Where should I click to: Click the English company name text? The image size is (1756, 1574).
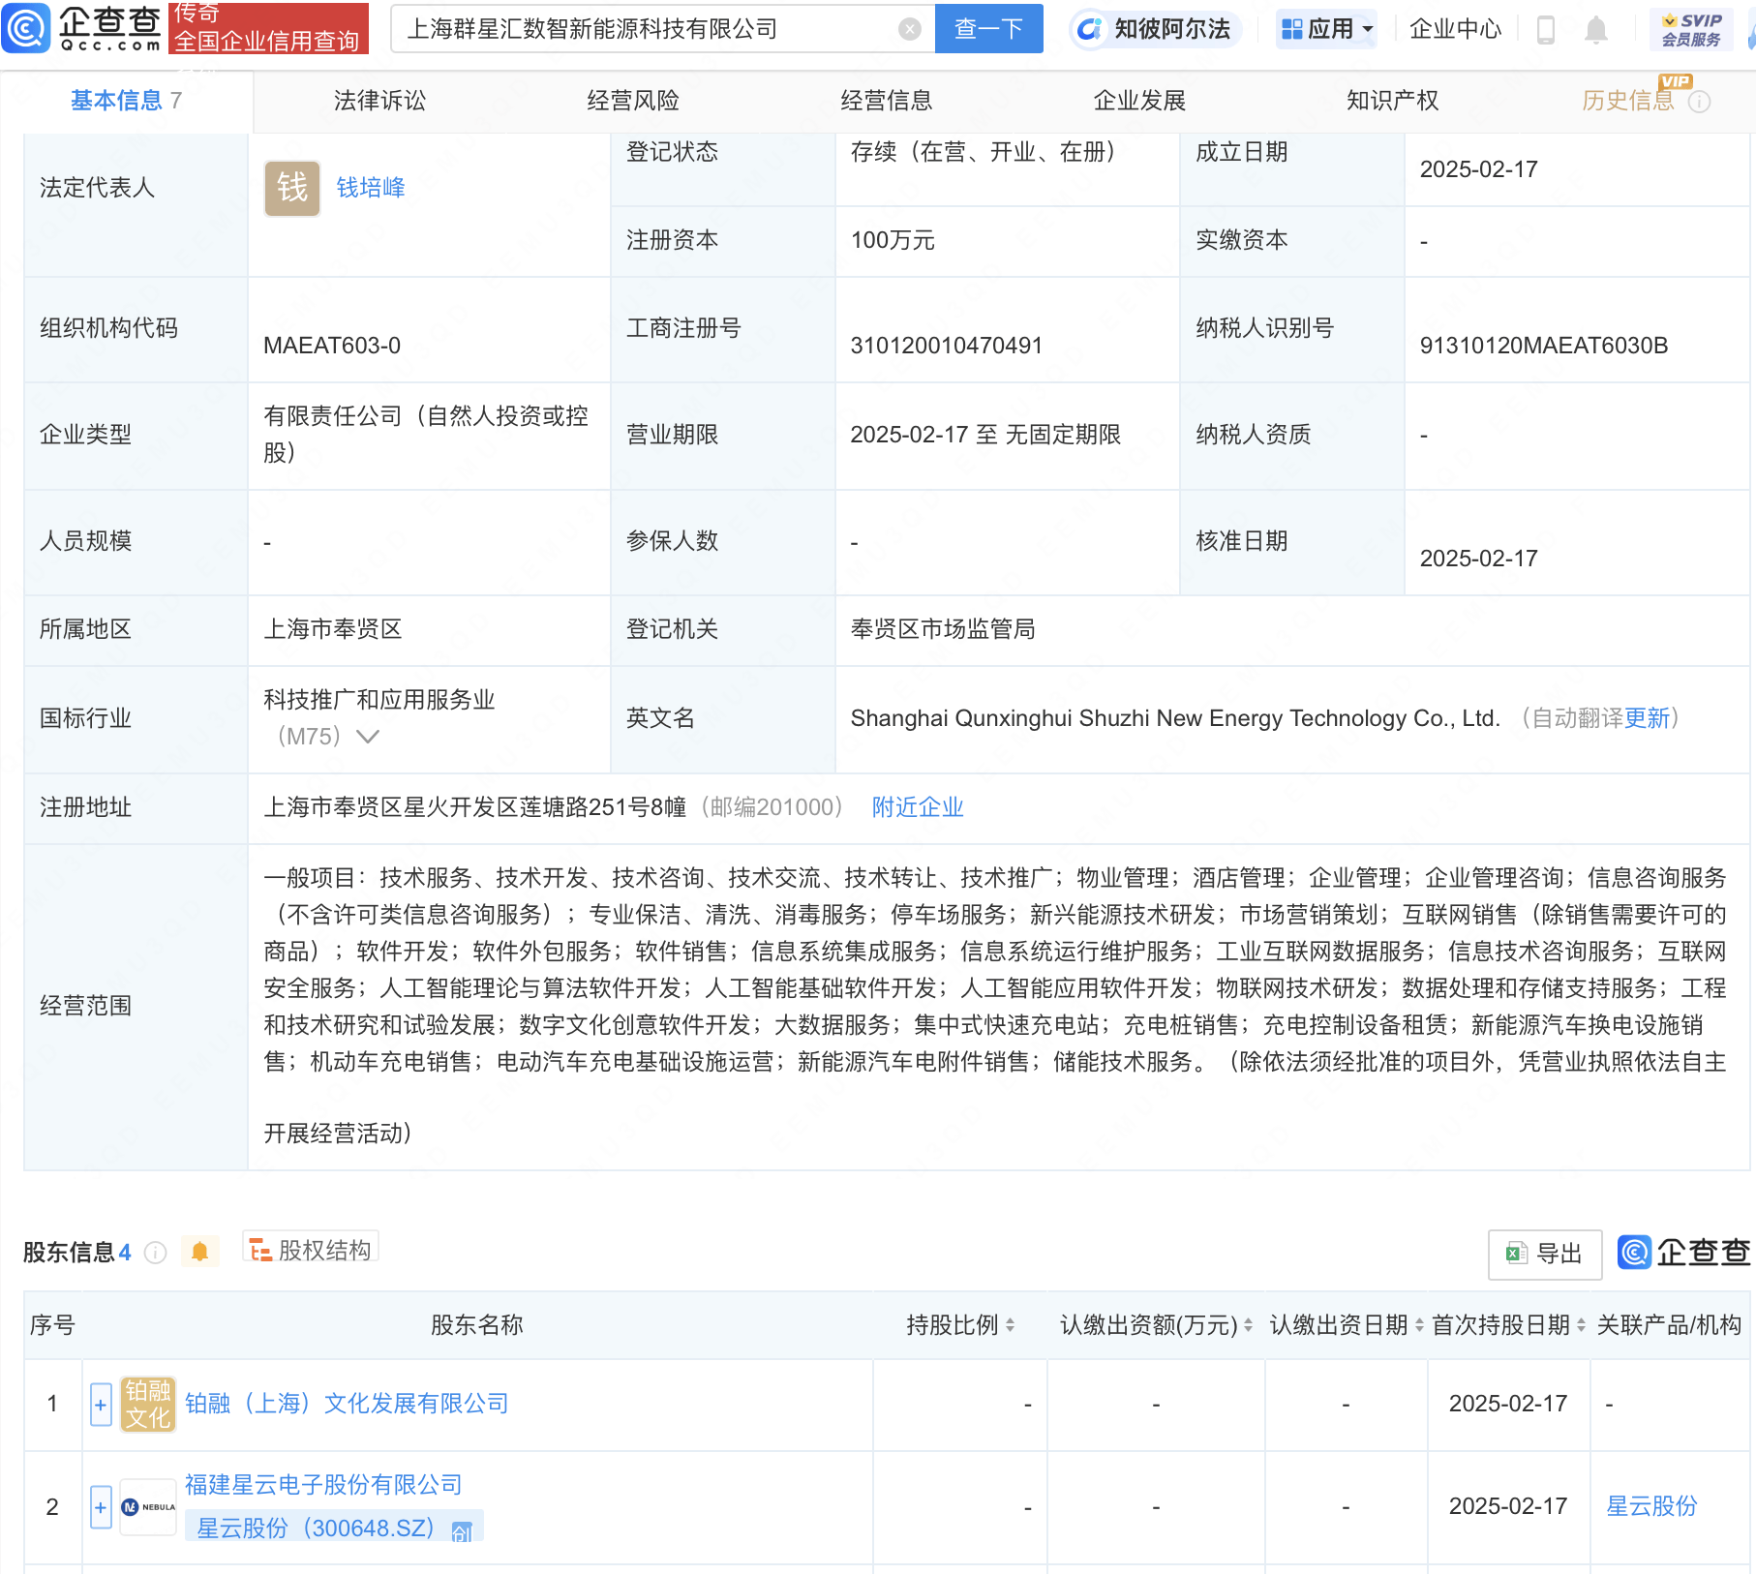click(x=1175, y=718)
